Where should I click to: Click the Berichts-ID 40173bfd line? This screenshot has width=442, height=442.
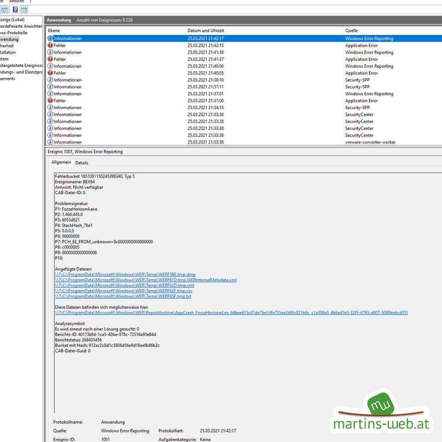106,335
